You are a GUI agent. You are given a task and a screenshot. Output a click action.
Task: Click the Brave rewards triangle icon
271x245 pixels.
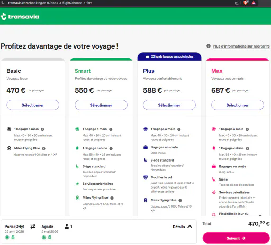(x=254, y=3)
